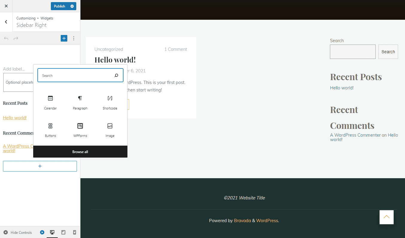This screenshot has height=238, width=405.
Task: Collapse the Sidebar Right panel with back chevron
Action: 6,22
